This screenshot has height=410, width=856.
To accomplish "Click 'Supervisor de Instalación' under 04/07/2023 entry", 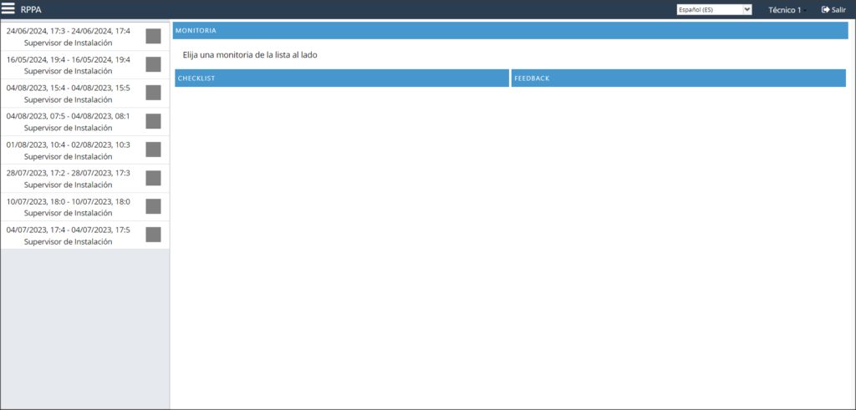I will pyautogui.click(x=69, y=241).
